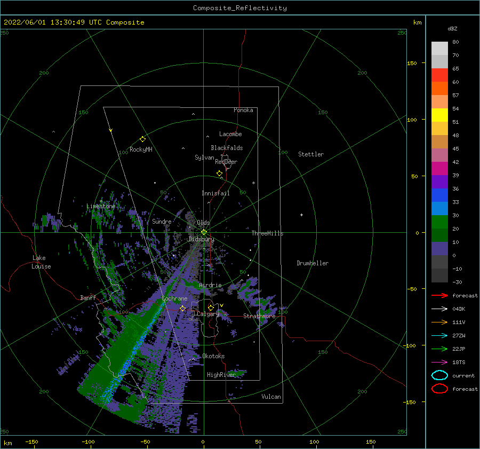The image size is (480, 449).
Task: Select the 10 dBZ purple swatch
Action: [x=439, y=249]
